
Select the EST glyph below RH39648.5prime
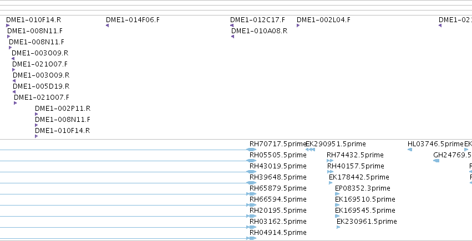click(251, 183)
